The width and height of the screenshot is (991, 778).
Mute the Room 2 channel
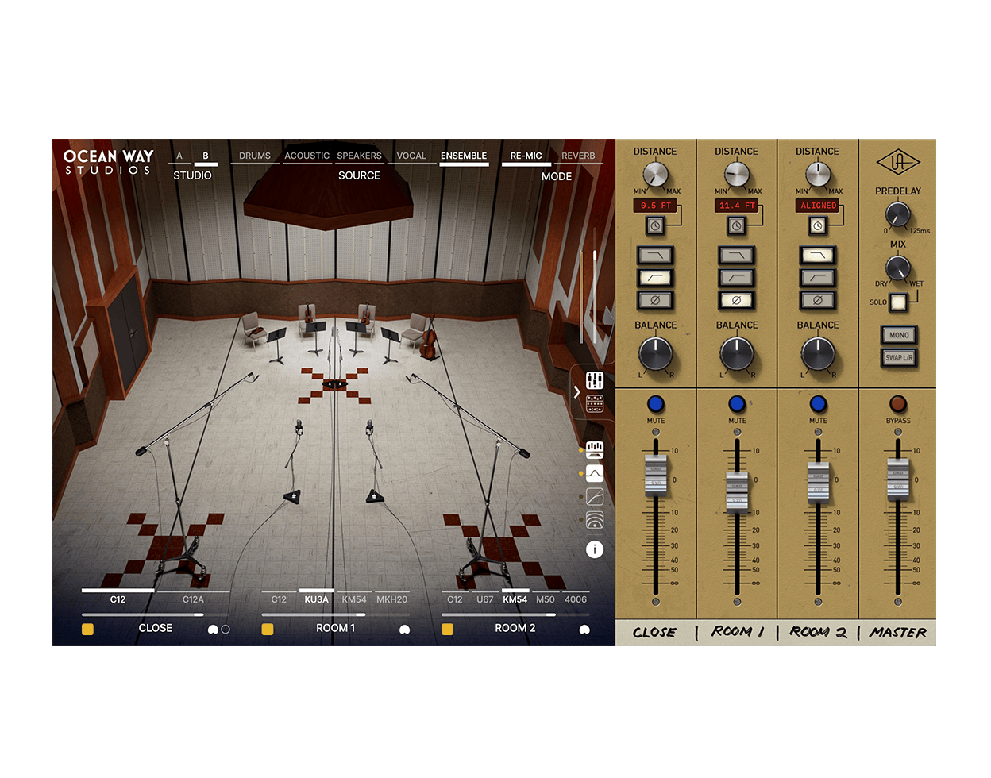pyautogui.click(x=817, y=402)
